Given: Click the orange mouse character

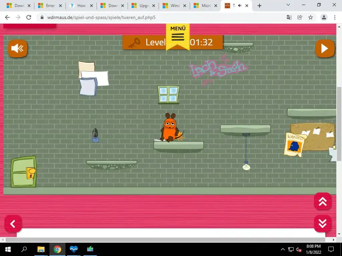Looking at the screenshot, I should [171, 128].
